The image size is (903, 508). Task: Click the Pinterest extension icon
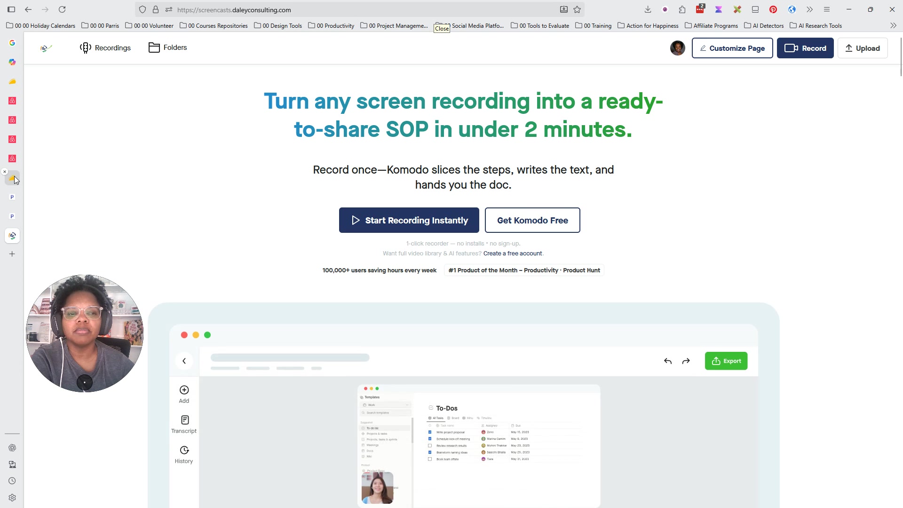(x=773, y=9)
